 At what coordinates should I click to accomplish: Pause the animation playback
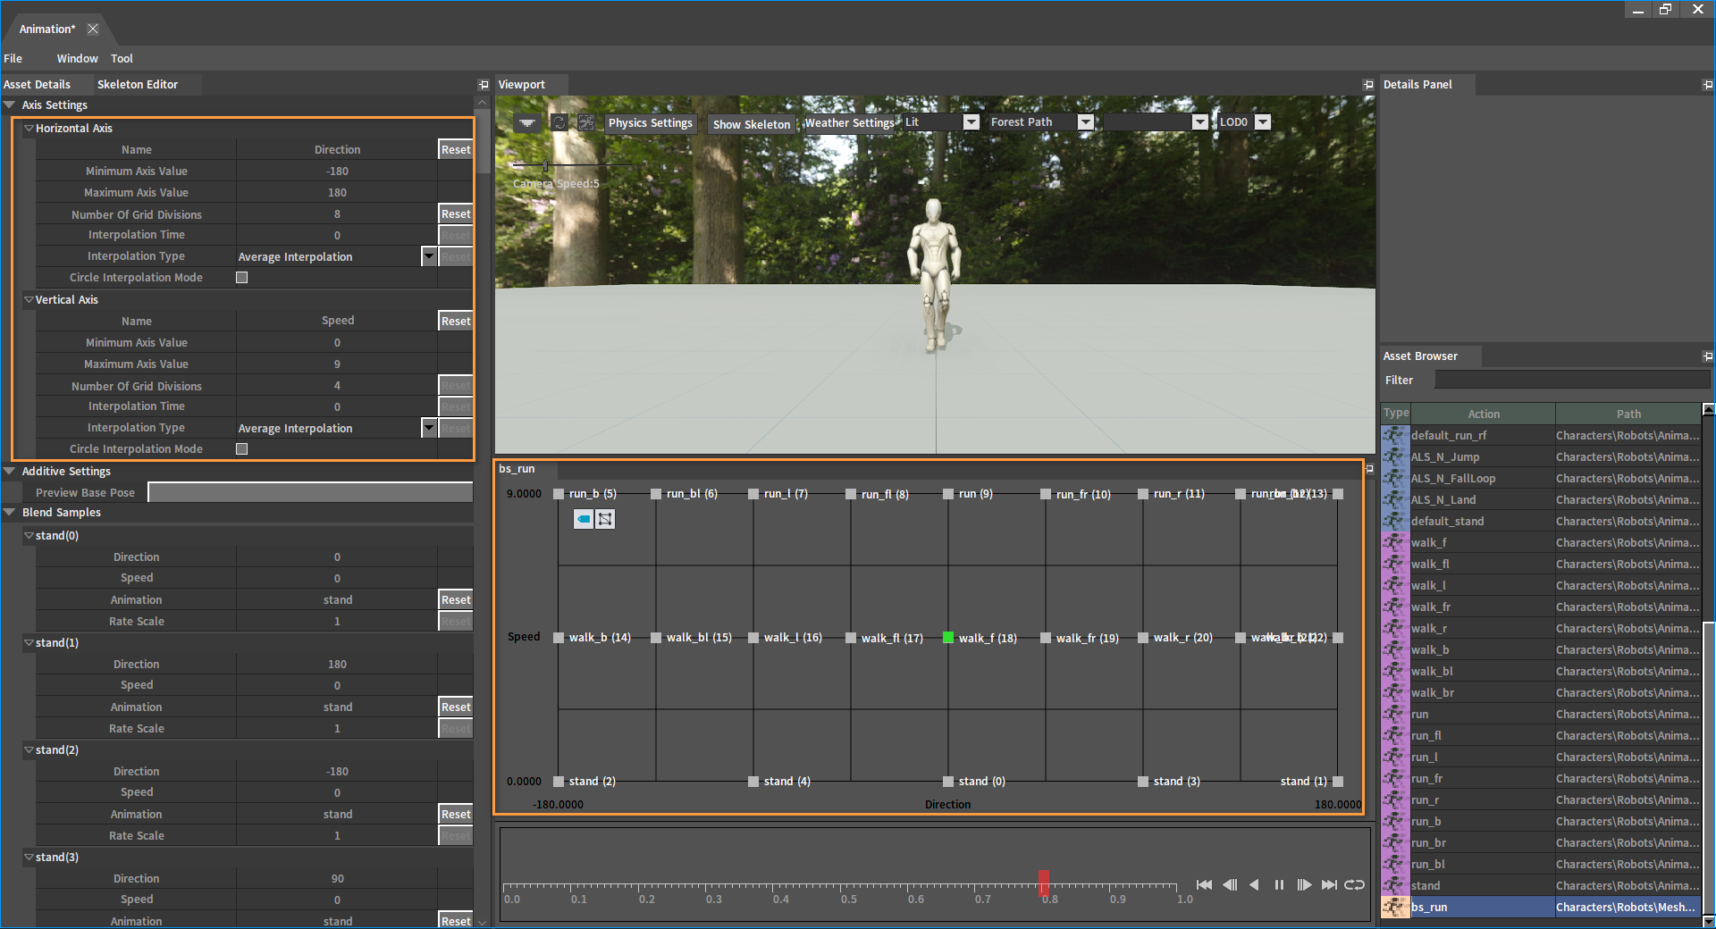(x=1279, y=884)
